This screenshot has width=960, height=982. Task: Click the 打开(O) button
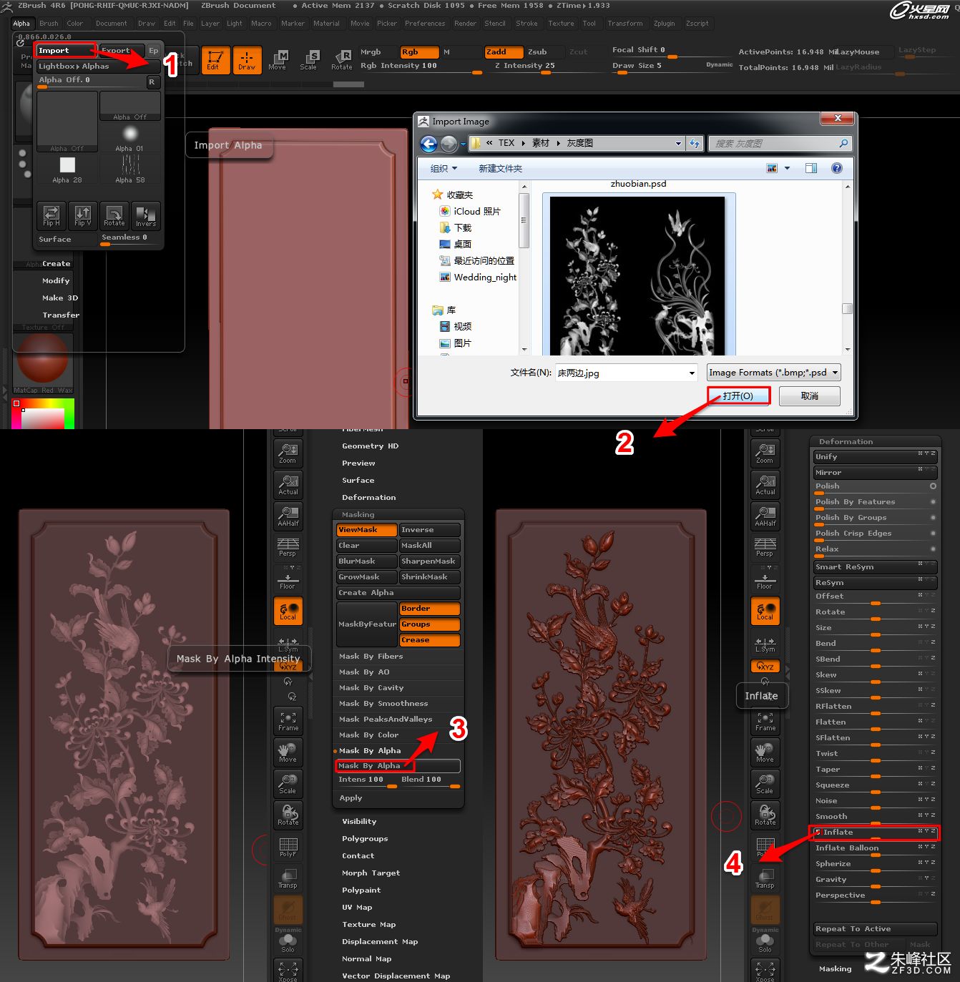(x=738, y=396)
